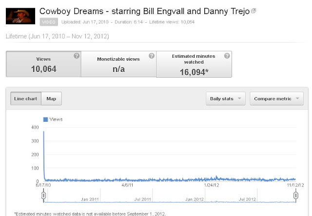Open the Views help question mark icon
The image size is (312, 216).
(77, 56)
